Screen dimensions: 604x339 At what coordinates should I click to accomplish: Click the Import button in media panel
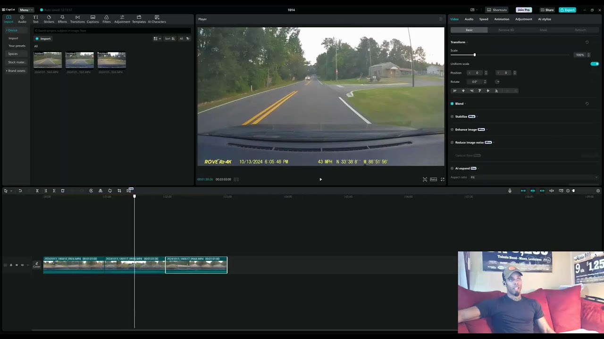[x=43, y=39]
